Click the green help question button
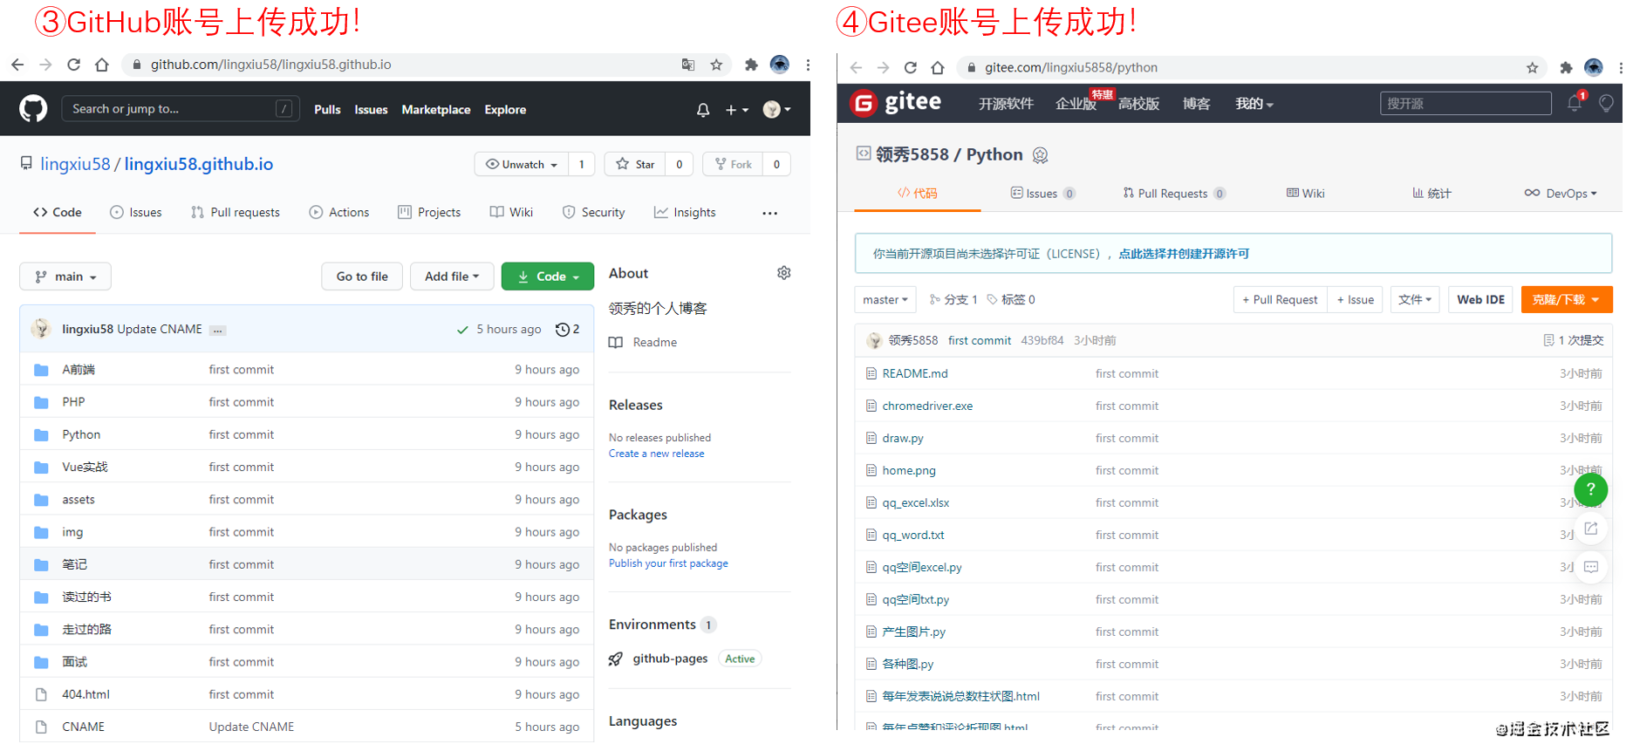The width and height of the screenshot is (1626, 751). pos(1591,489)
